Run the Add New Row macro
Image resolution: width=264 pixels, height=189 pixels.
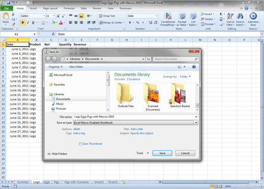click(253, 19)
